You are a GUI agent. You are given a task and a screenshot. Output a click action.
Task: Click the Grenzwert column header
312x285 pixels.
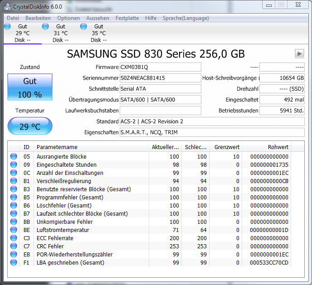pyautogui.click(x=226, y=147)
